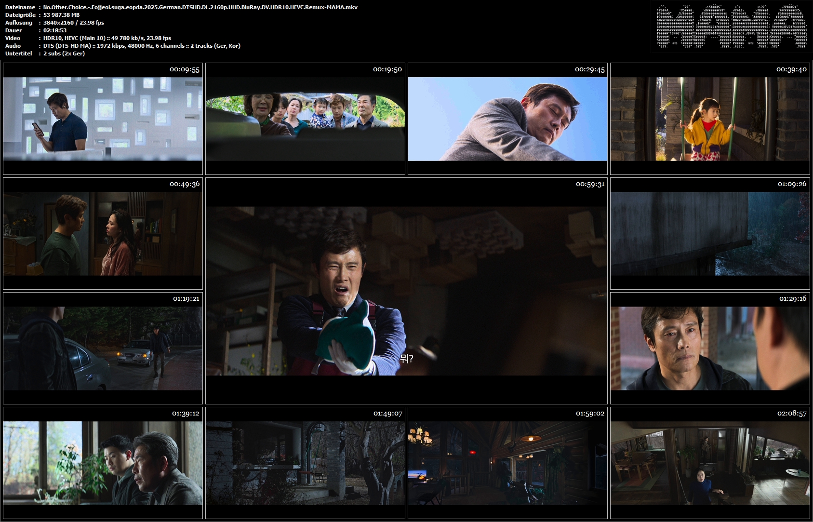813x522 pixels.
Task: Click the "Untertitel" label
Action: pos(19,54)
